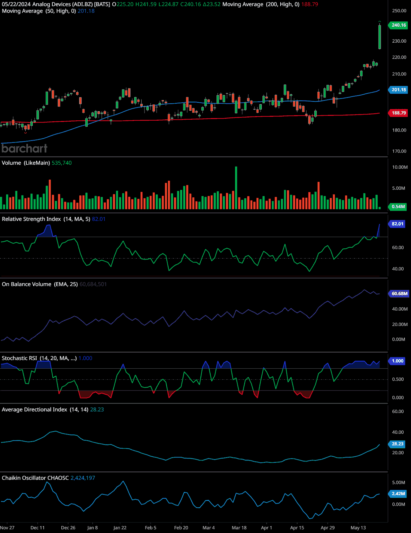The image size is (411, 533).
Task: Click the 230.00 price axis label
Action: point(399,41)
